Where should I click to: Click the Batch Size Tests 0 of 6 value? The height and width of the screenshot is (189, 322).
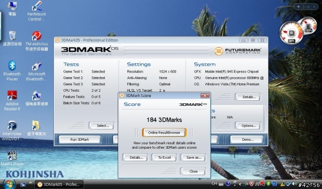[x=96, y=103]
